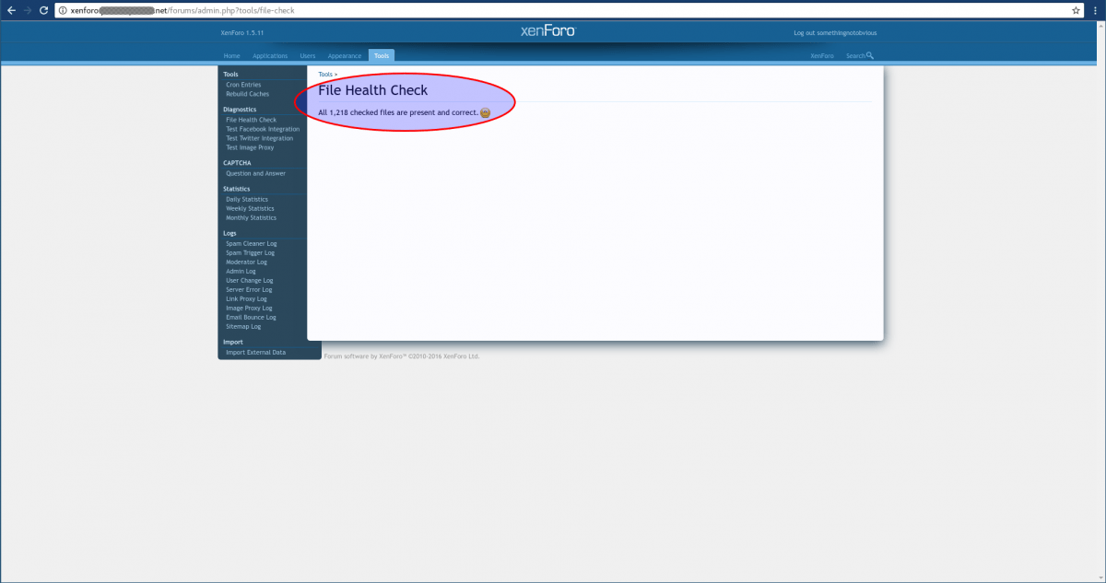The width and height of the screenshot is (1106, 583).
Task: Click the Tools breadcrumb link
Action: click(324, 74)
